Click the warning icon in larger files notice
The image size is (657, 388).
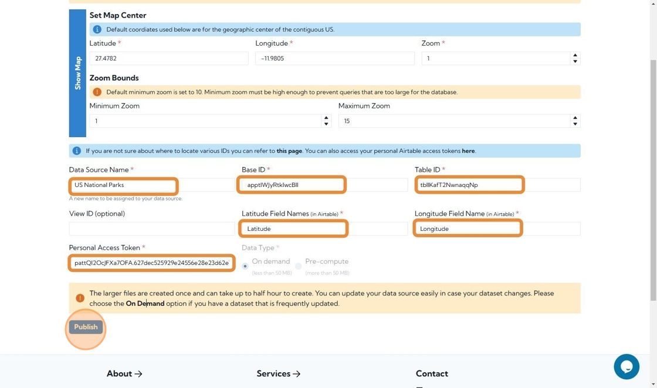pos(80,298)
